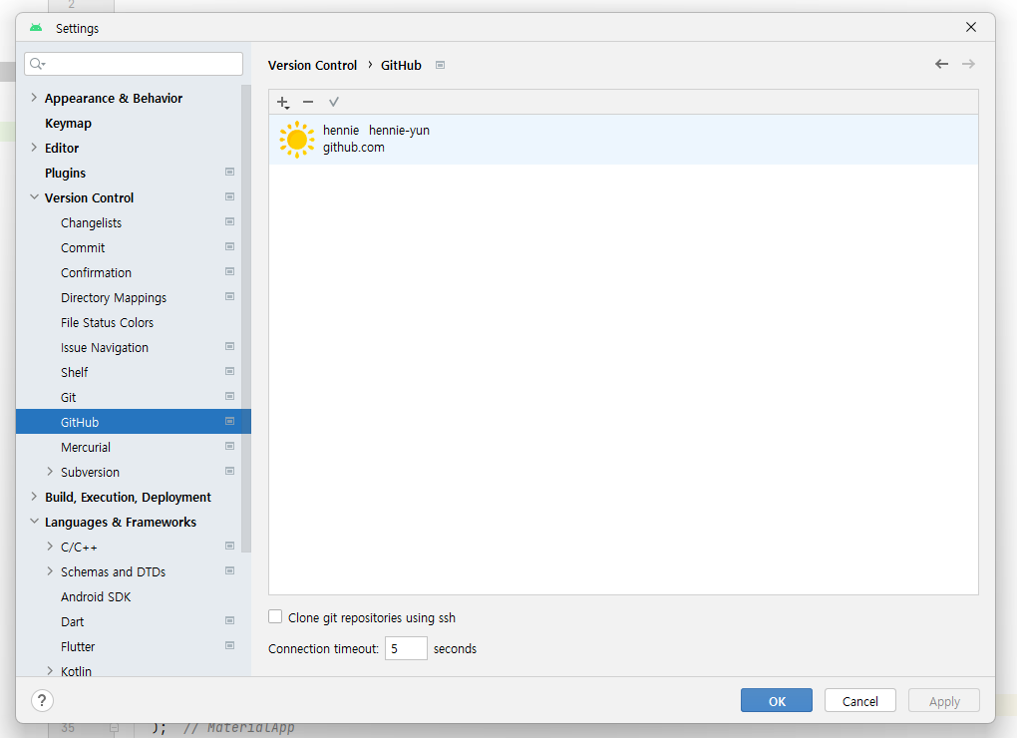Click the add account plus icon
This screenshot has height=738, width=1017.
tap(283, 103)
